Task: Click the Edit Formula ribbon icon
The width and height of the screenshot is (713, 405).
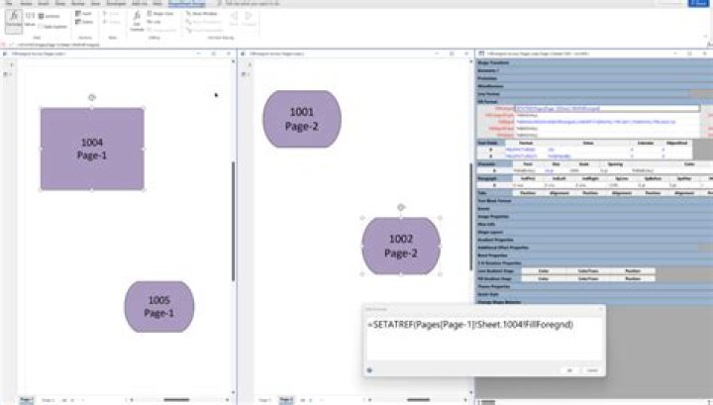Action: 138,21
